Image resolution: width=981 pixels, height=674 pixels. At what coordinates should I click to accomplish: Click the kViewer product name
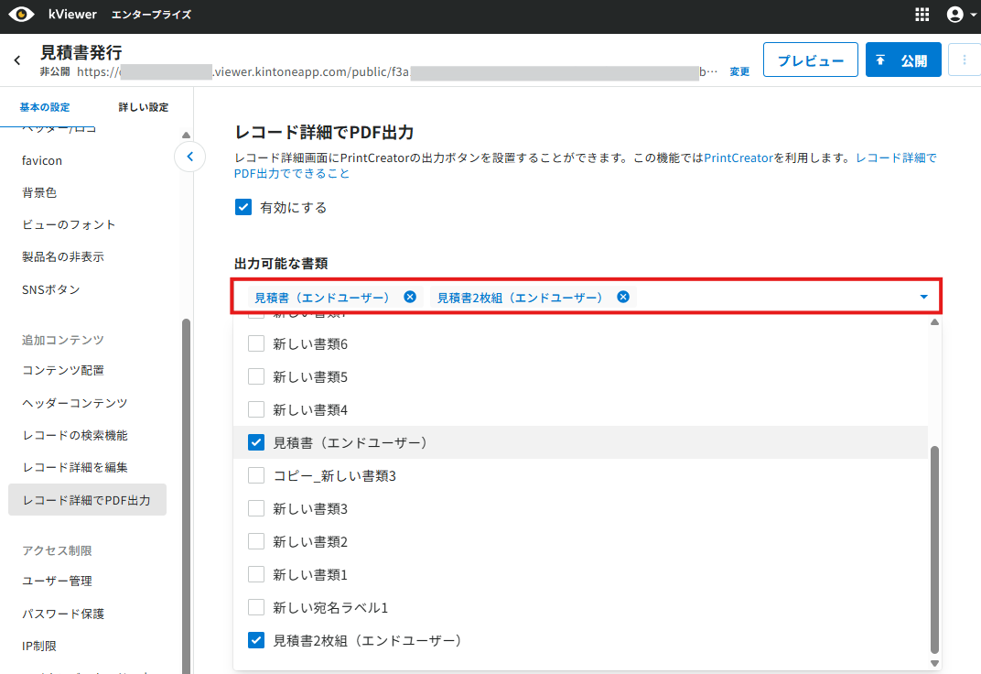point(72,15)
